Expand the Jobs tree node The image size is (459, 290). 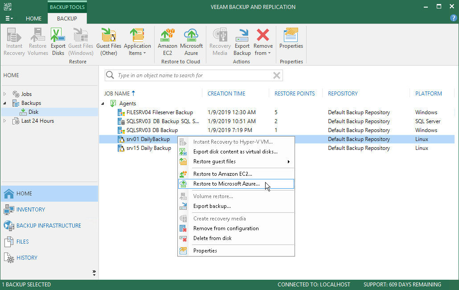(5, 94)
